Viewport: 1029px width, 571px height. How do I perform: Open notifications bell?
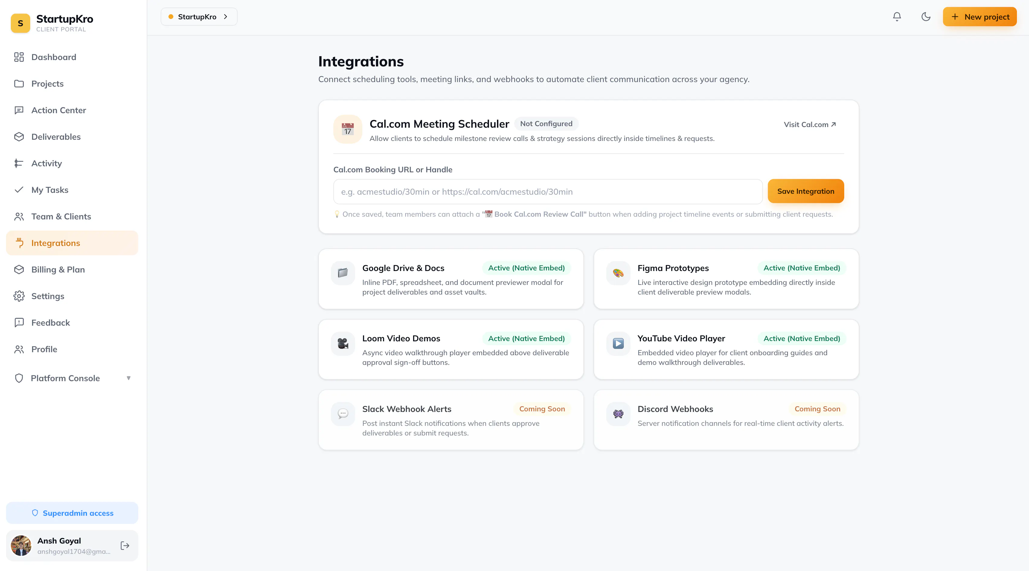[x=897, y=16]
